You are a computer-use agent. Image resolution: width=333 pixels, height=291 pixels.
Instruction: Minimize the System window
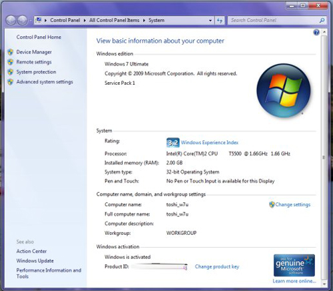pos(292,5)
